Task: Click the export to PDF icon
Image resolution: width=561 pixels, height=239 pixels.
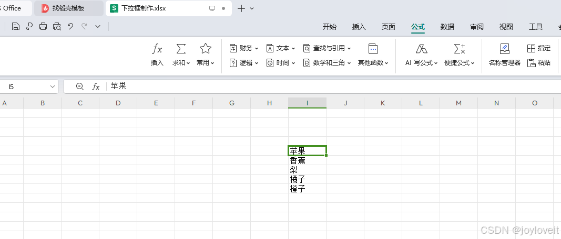Action: click(29, 26)
